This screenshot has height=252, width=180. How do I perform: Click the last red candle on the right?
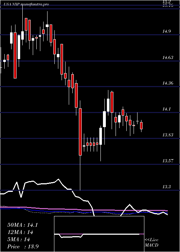coord(141,126)
